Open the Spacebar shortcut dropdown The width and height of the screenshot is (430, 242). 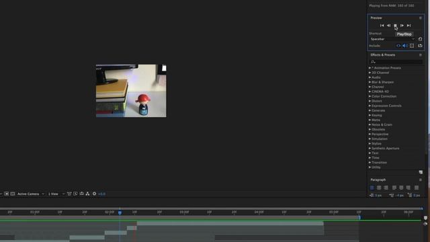(x=392, y=39)
